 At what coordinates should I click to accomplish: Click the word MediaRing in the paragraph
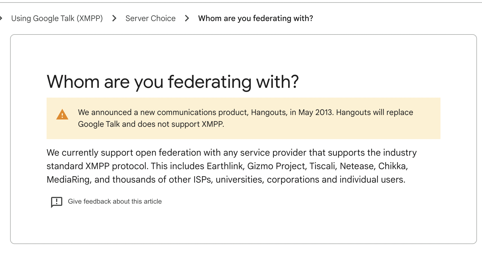pos(68,180)
